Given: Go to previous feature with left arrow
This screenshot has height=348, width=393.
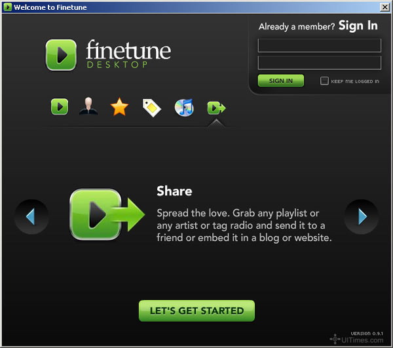Looking at the screenshot, I should click(x=31, y=217).
